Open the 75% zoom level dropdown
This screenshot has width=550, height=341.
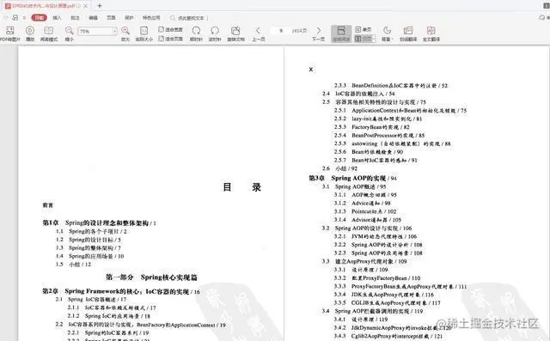[114, 31]
